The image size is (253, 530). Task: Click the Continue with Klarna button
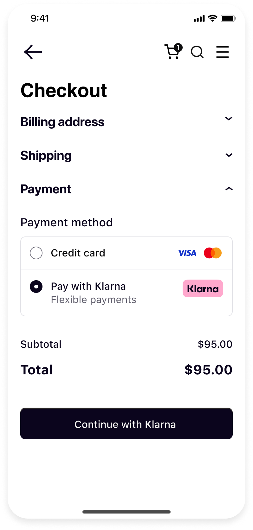(x=126, y=423)
